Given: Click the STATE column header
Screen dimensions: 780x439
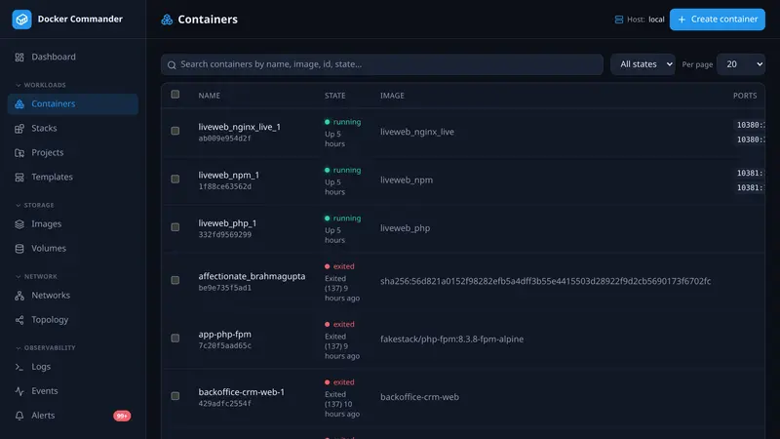Looking at the screenshot, I should tap(334, 96).
